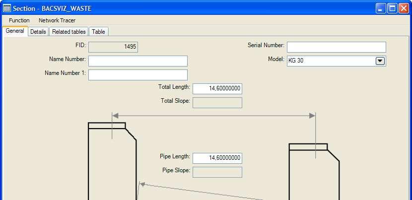The width and height of the screenshot is (412, 200).
Task: Click the 'Serial Number:' label
Action: 266,45
